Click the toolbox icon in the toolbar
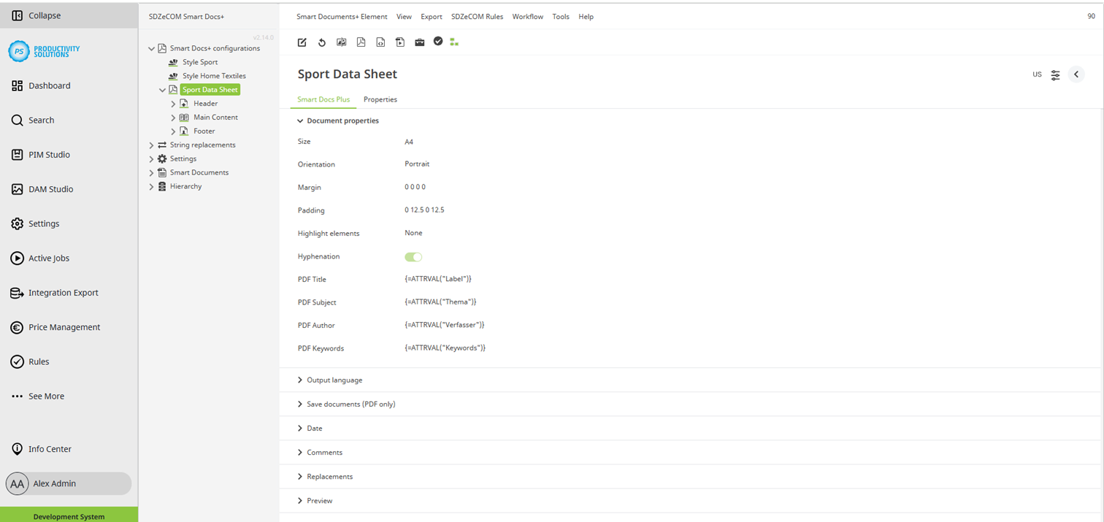The image size is (1104, 522). pos(420,42)
